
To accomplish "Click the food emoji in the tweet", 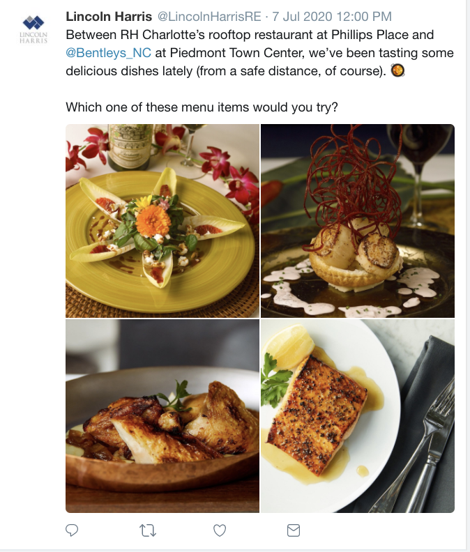I will 397,70.
